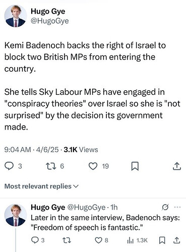Reply to the 'Freedom of speech' tweet
Image resolution: width=186 pixels, height=252 pixels.
tap(35, 240)
